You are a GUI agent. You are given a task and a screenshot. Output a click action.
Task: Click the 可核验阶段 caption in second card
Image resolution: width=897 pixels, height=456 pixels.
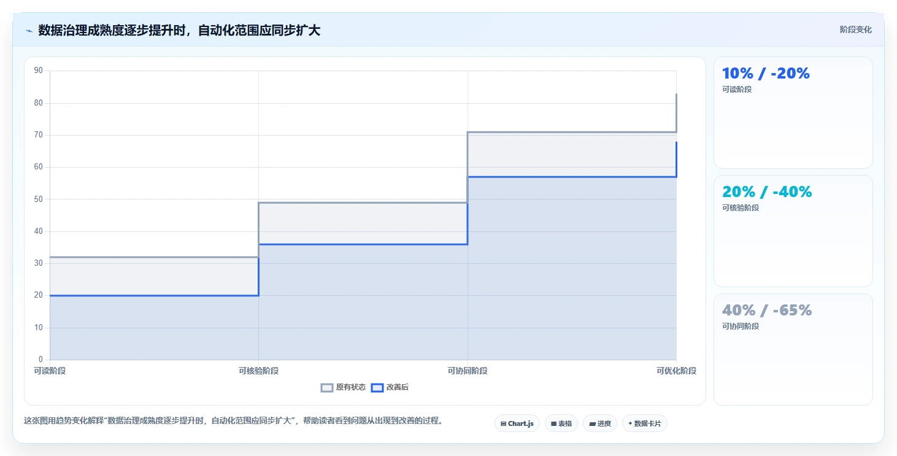pos(741,208)
